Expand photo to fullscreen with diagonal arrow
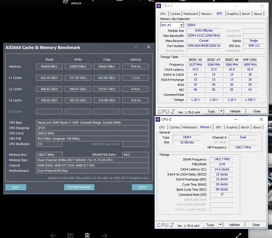 238,235
